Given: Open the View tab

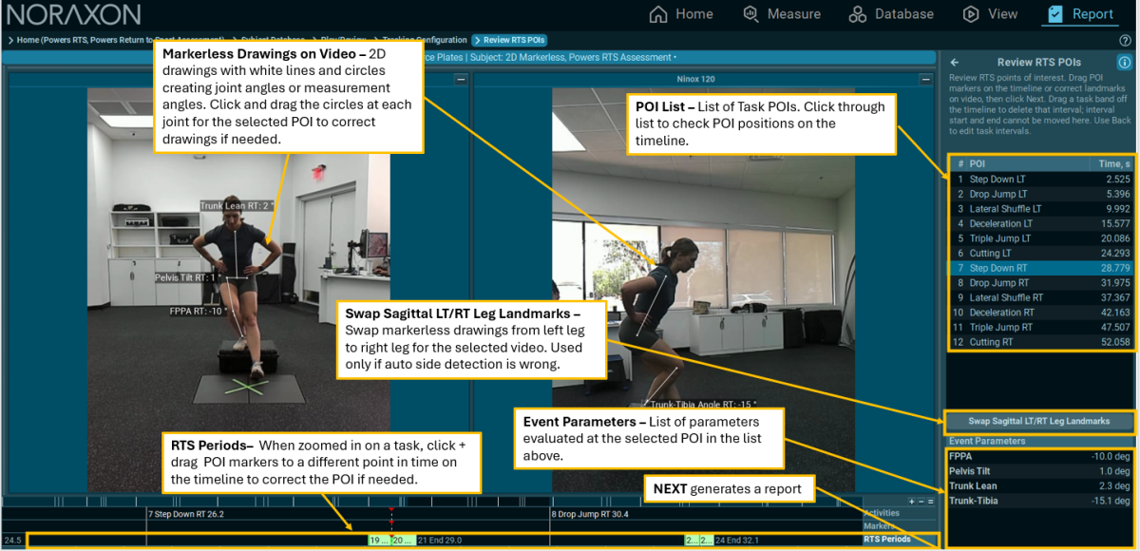Looking at the screenshot, I should [x=990, y=14].
